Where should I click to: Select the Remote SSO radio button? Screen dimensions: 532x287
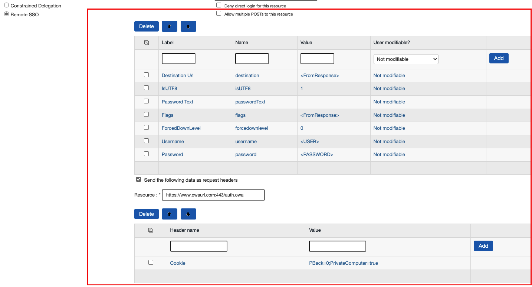tap(6, 14)
